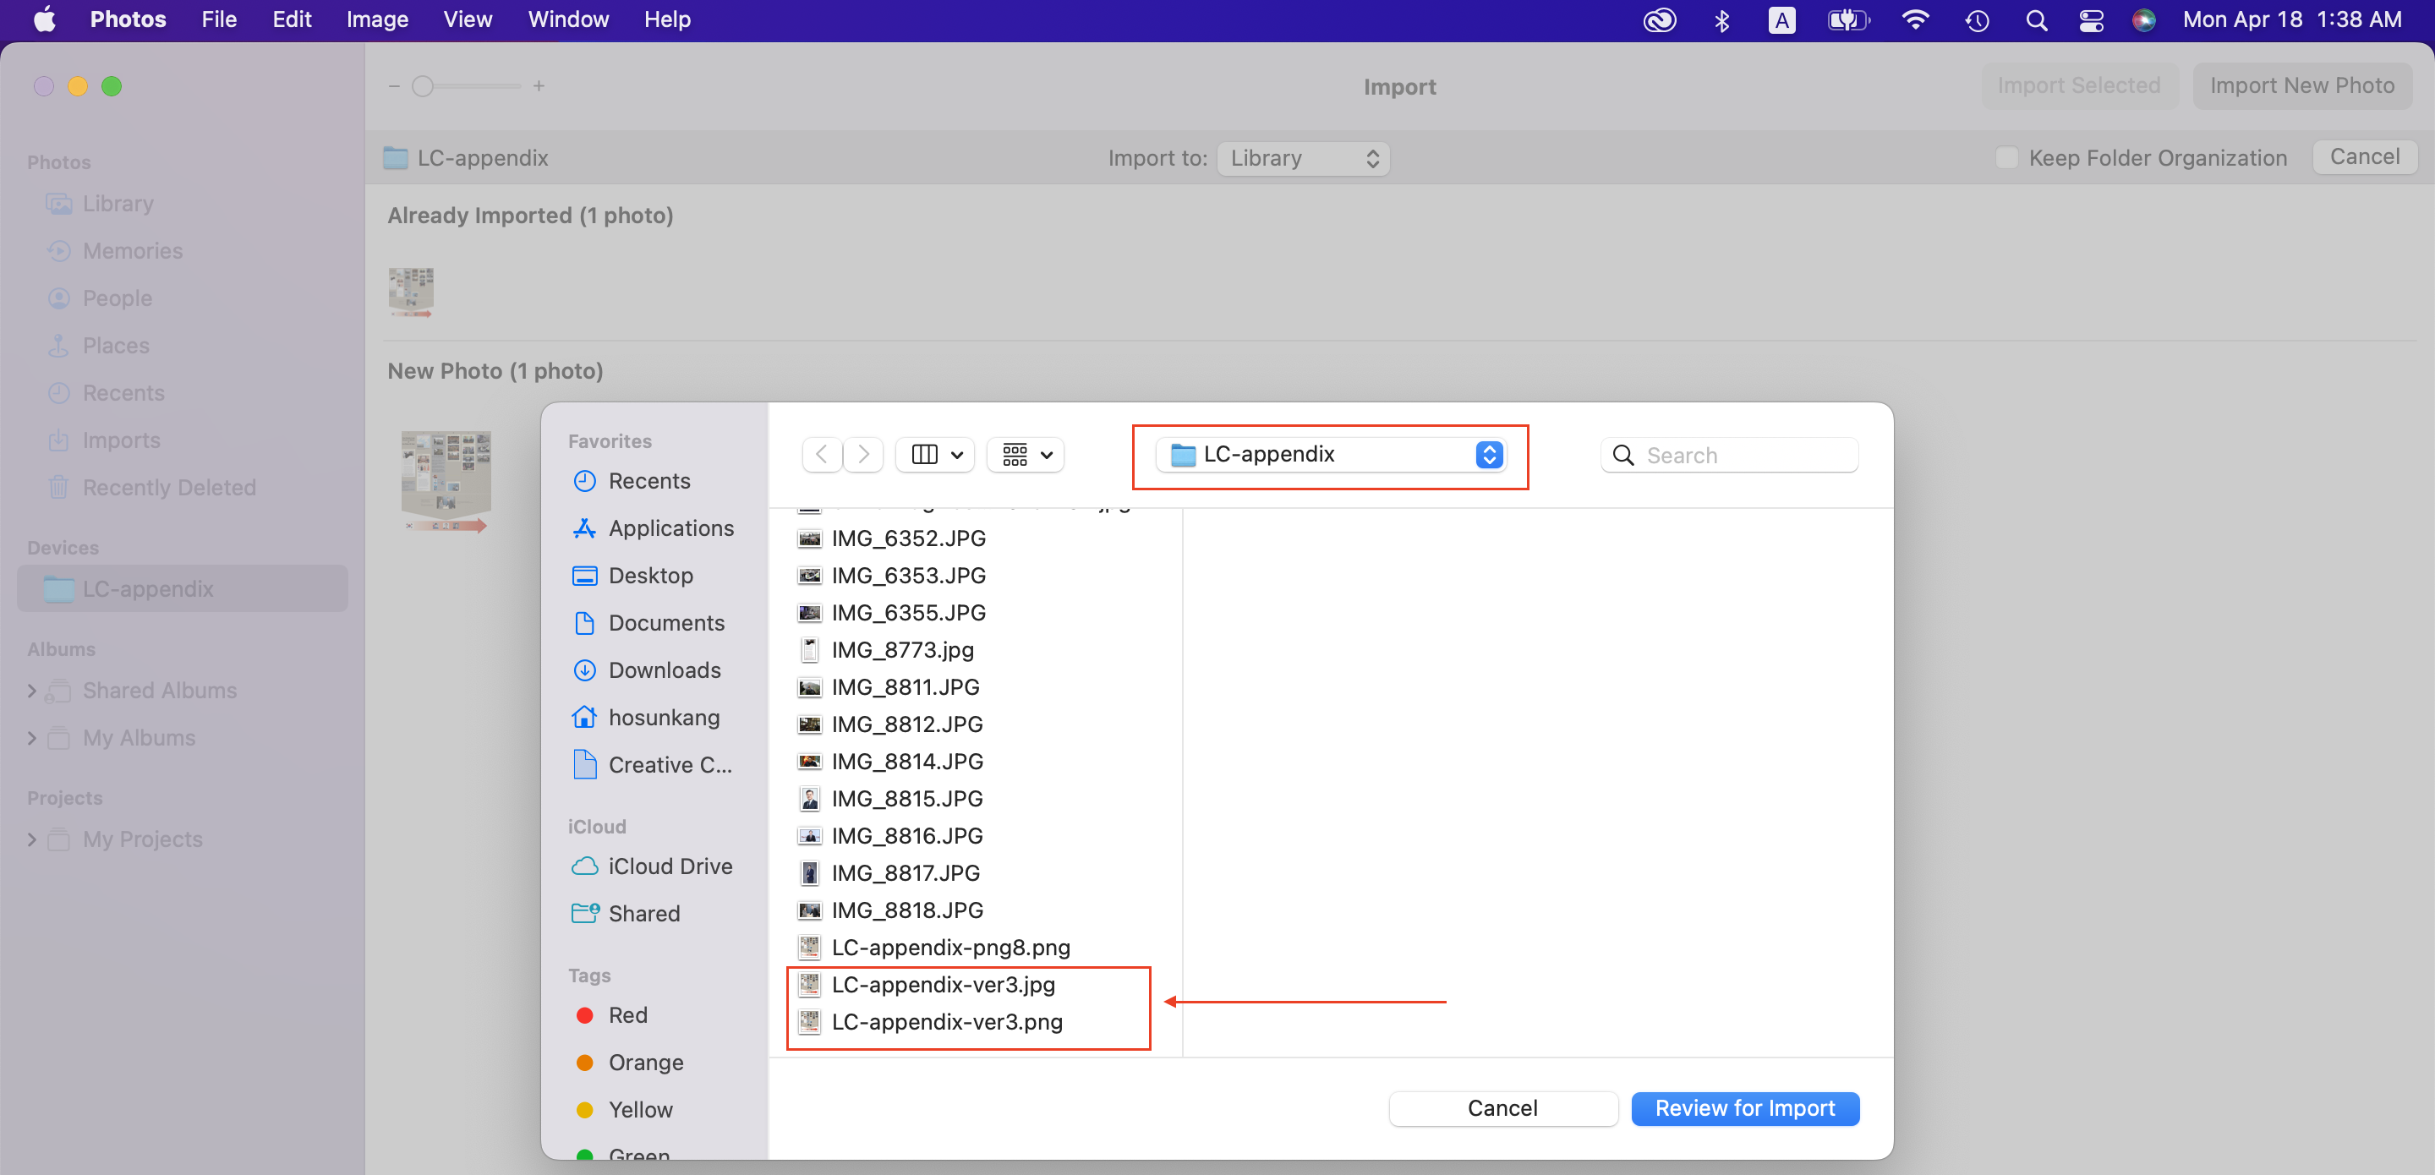
Task: Select iCloud Drive location
Action: point(670,866)
